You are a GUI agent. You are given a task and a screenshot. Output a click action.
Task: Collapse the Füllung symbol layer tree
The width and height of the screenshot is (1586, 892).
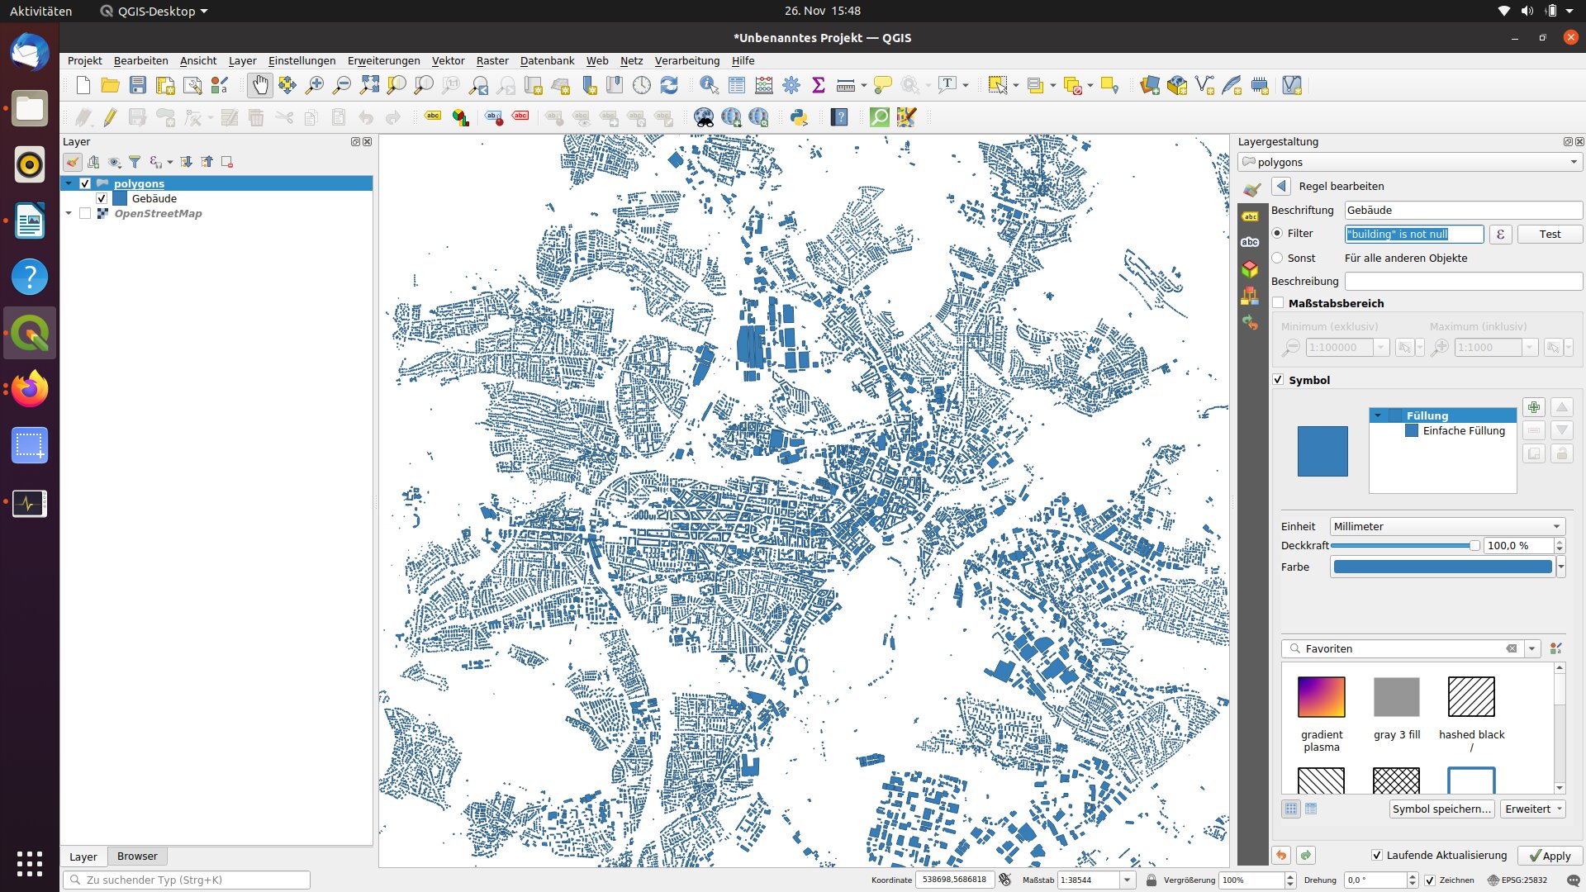1378,415
